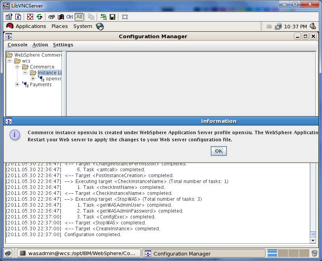The image size is (322, 261).
Task: Toggle the Ctrl key button
Action: pyautogui.click(x=69, y=17)
